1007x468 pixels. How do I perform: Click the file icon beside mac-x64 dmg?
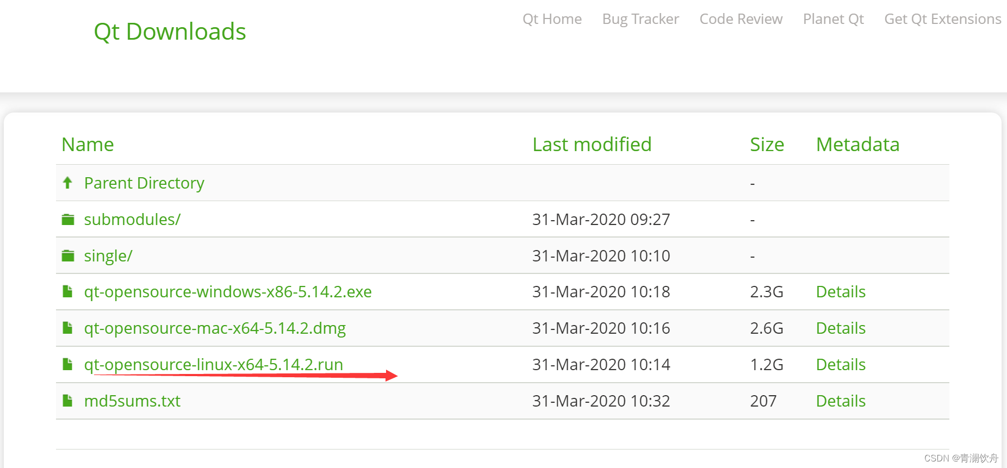[67, 328]
